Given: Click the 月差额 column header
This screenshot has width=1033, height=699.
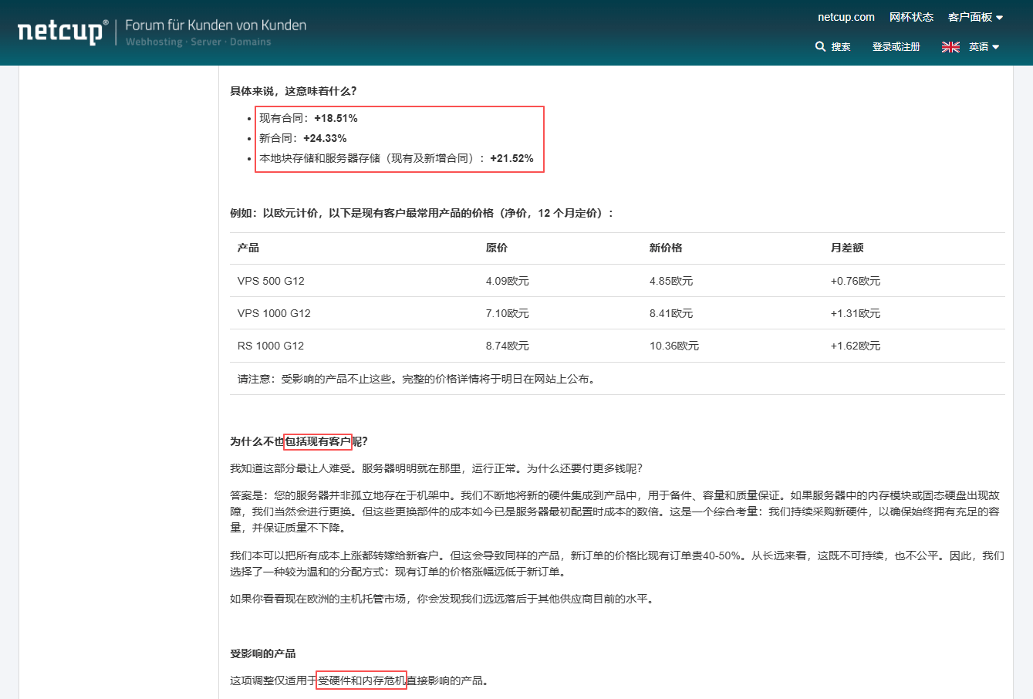Looking at the screenshot, I should [846, 248].
